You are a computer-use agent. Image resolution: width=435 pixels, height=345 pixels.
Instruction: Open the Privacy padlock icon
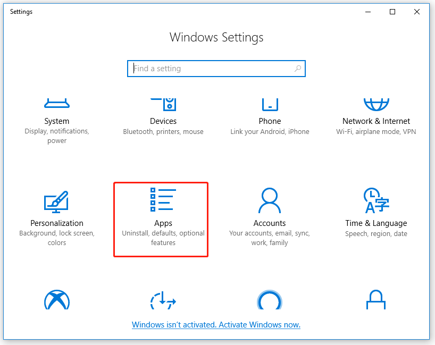coord(376,299)
